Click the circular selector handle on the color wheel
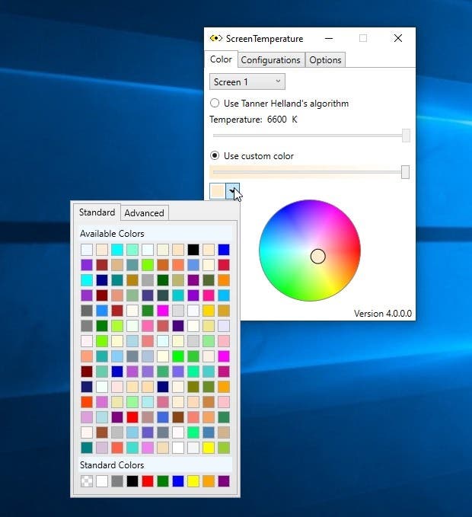 point(318,257)
